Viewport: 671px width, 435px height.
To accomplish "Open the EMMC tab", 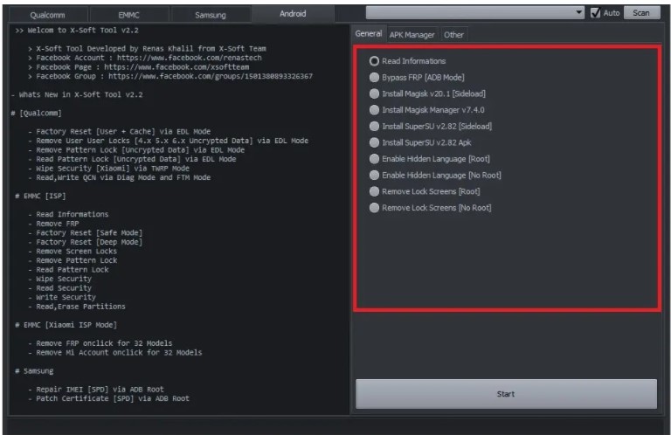I will pyautogui.click(x=128, y=15).
